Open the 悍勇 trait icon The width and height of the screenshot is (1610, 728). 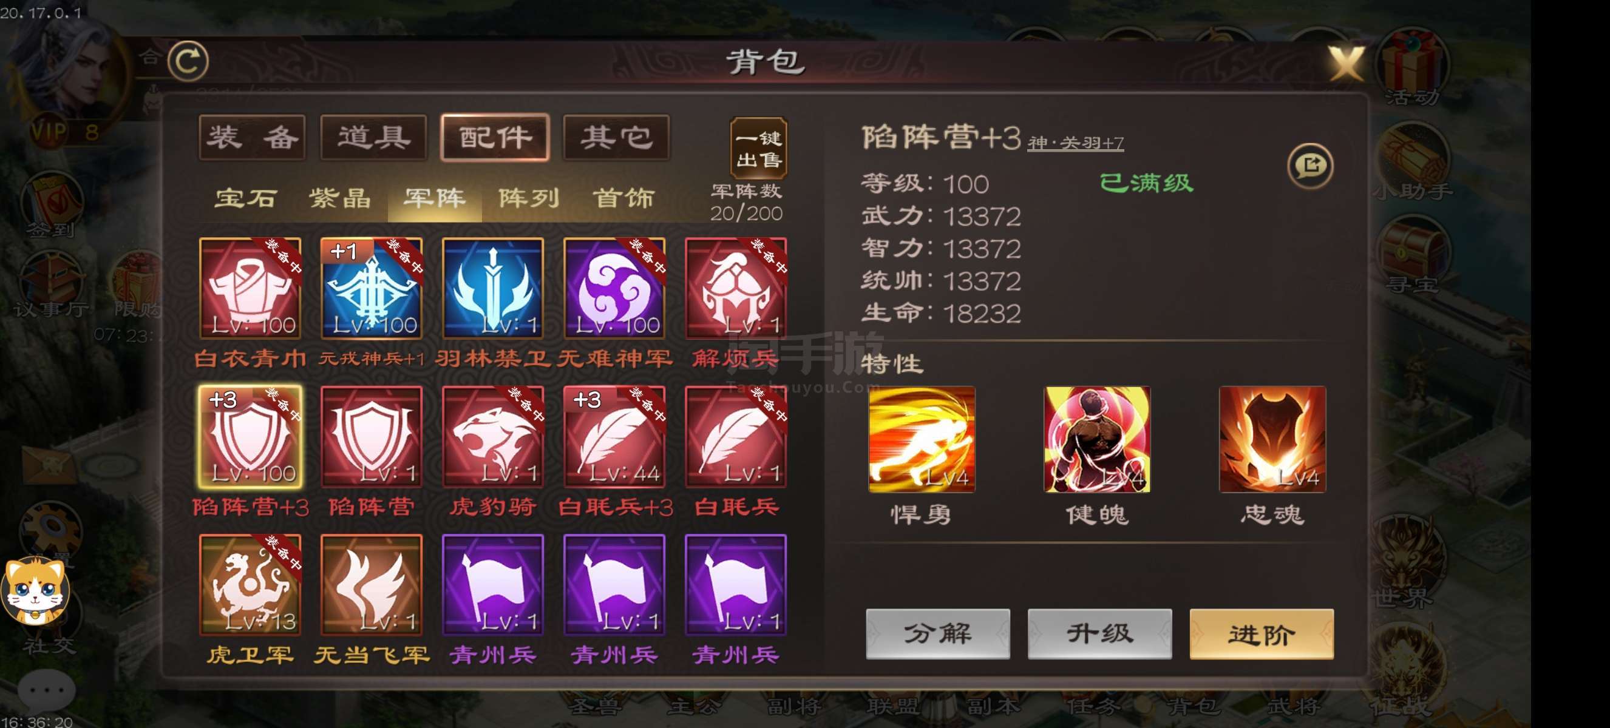[x=922, y=440]
